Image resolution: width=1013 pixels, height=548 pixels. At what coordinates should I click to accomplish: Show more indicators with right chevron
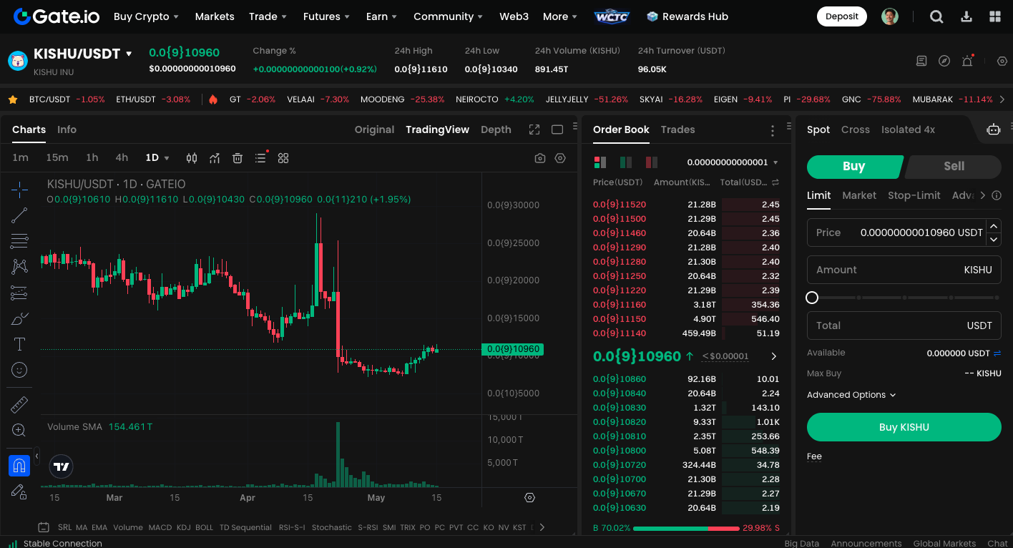[542, 527]
